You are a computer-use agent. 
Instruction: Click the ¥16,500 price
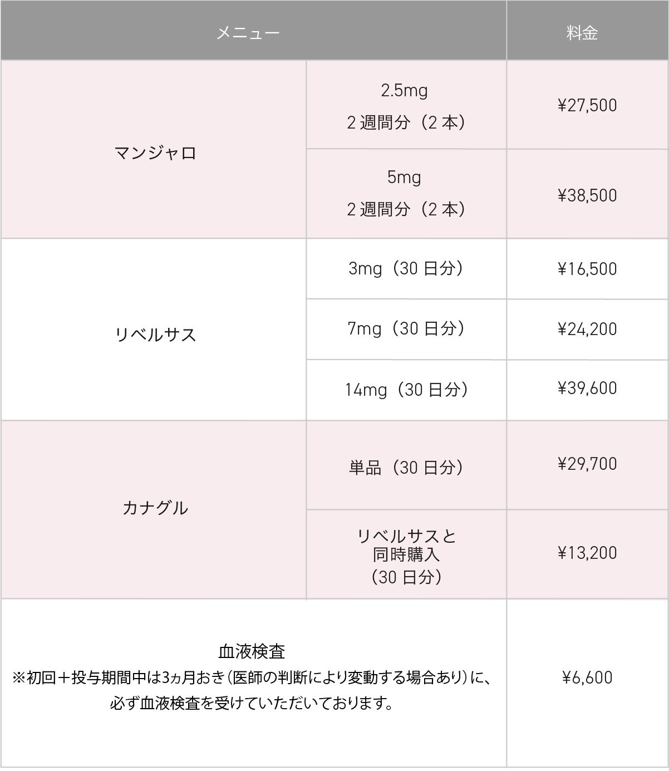587,269
